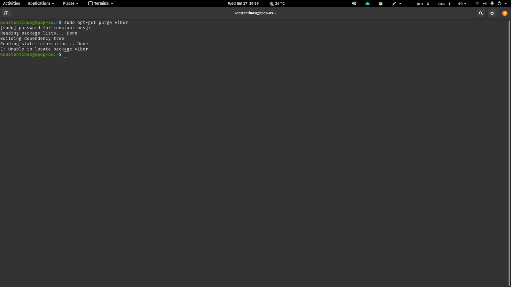
Task: Close the terminal window
Action: [505, 13]
